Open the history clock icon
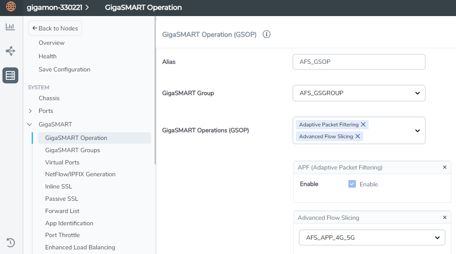Image resolution: width=456 pixels, height=254 pixels. pyautogui.click(x=11, y=242)
